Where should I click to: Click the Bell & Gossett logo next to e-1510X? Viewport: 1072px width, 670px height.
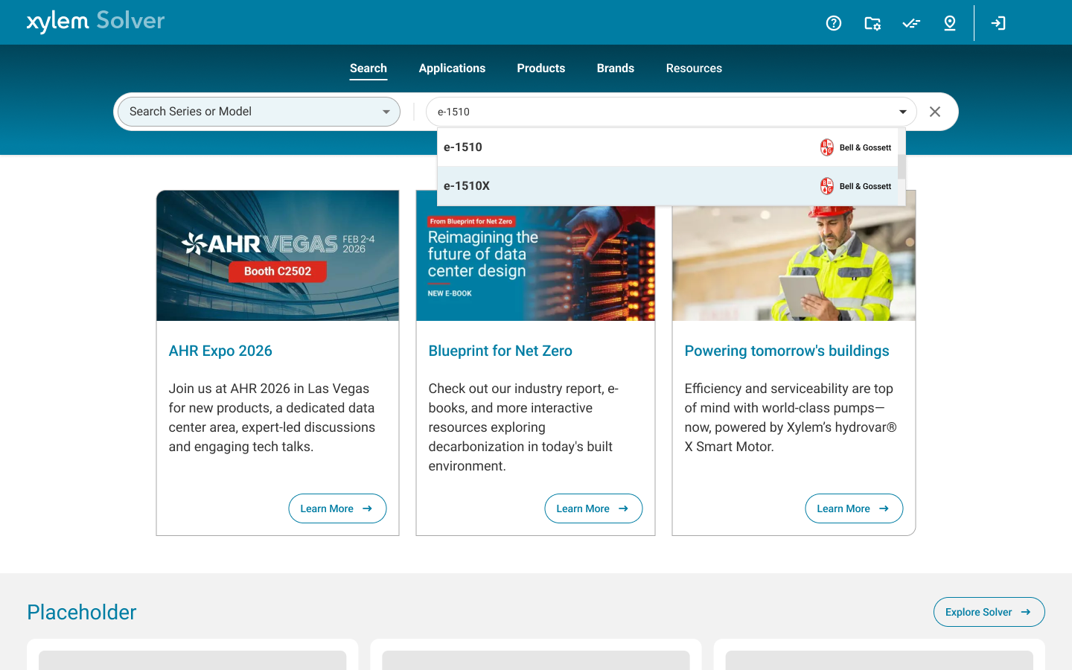tap(826, 186)
